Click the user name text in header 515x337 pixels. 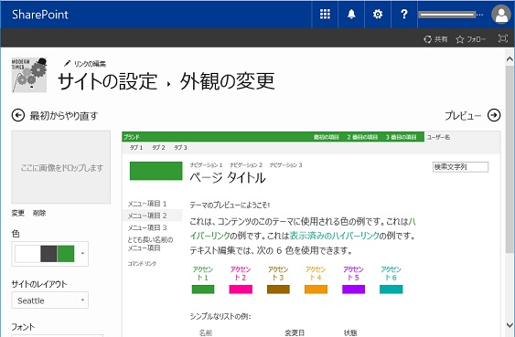tap(451, 15)
